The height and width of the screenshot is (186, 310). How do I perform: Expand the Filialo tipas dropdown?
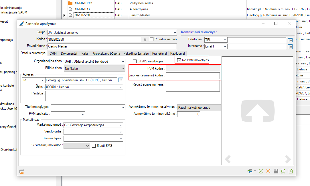click(x=123, y=69)
